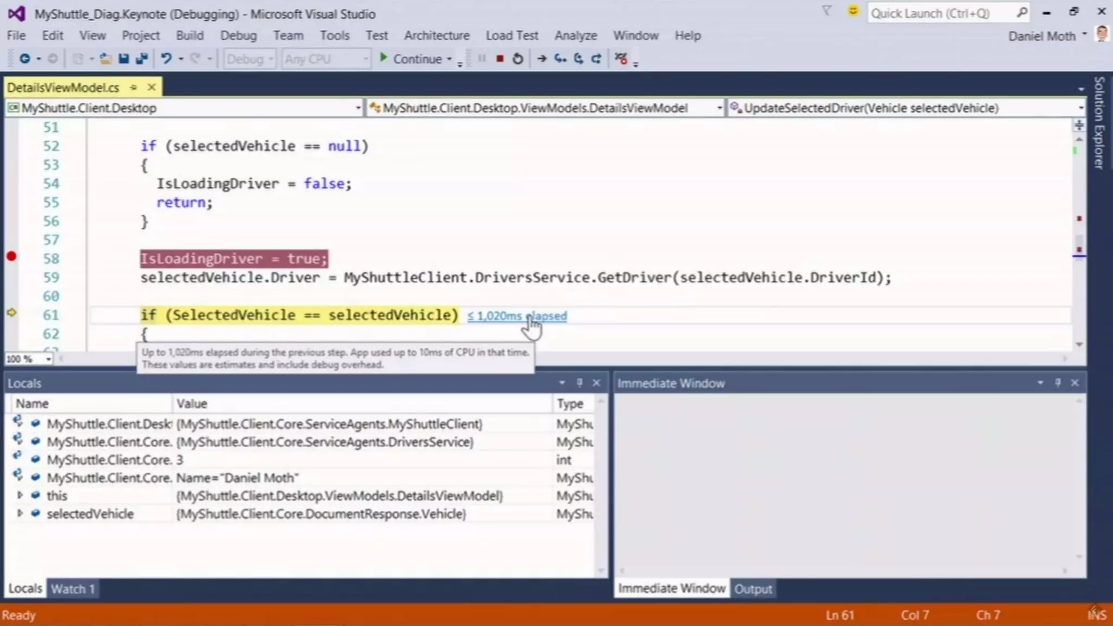The height and width of the screenshot is (626, 1113).
Task: Click the Step Into icon
Action: [x=560, y=59]
